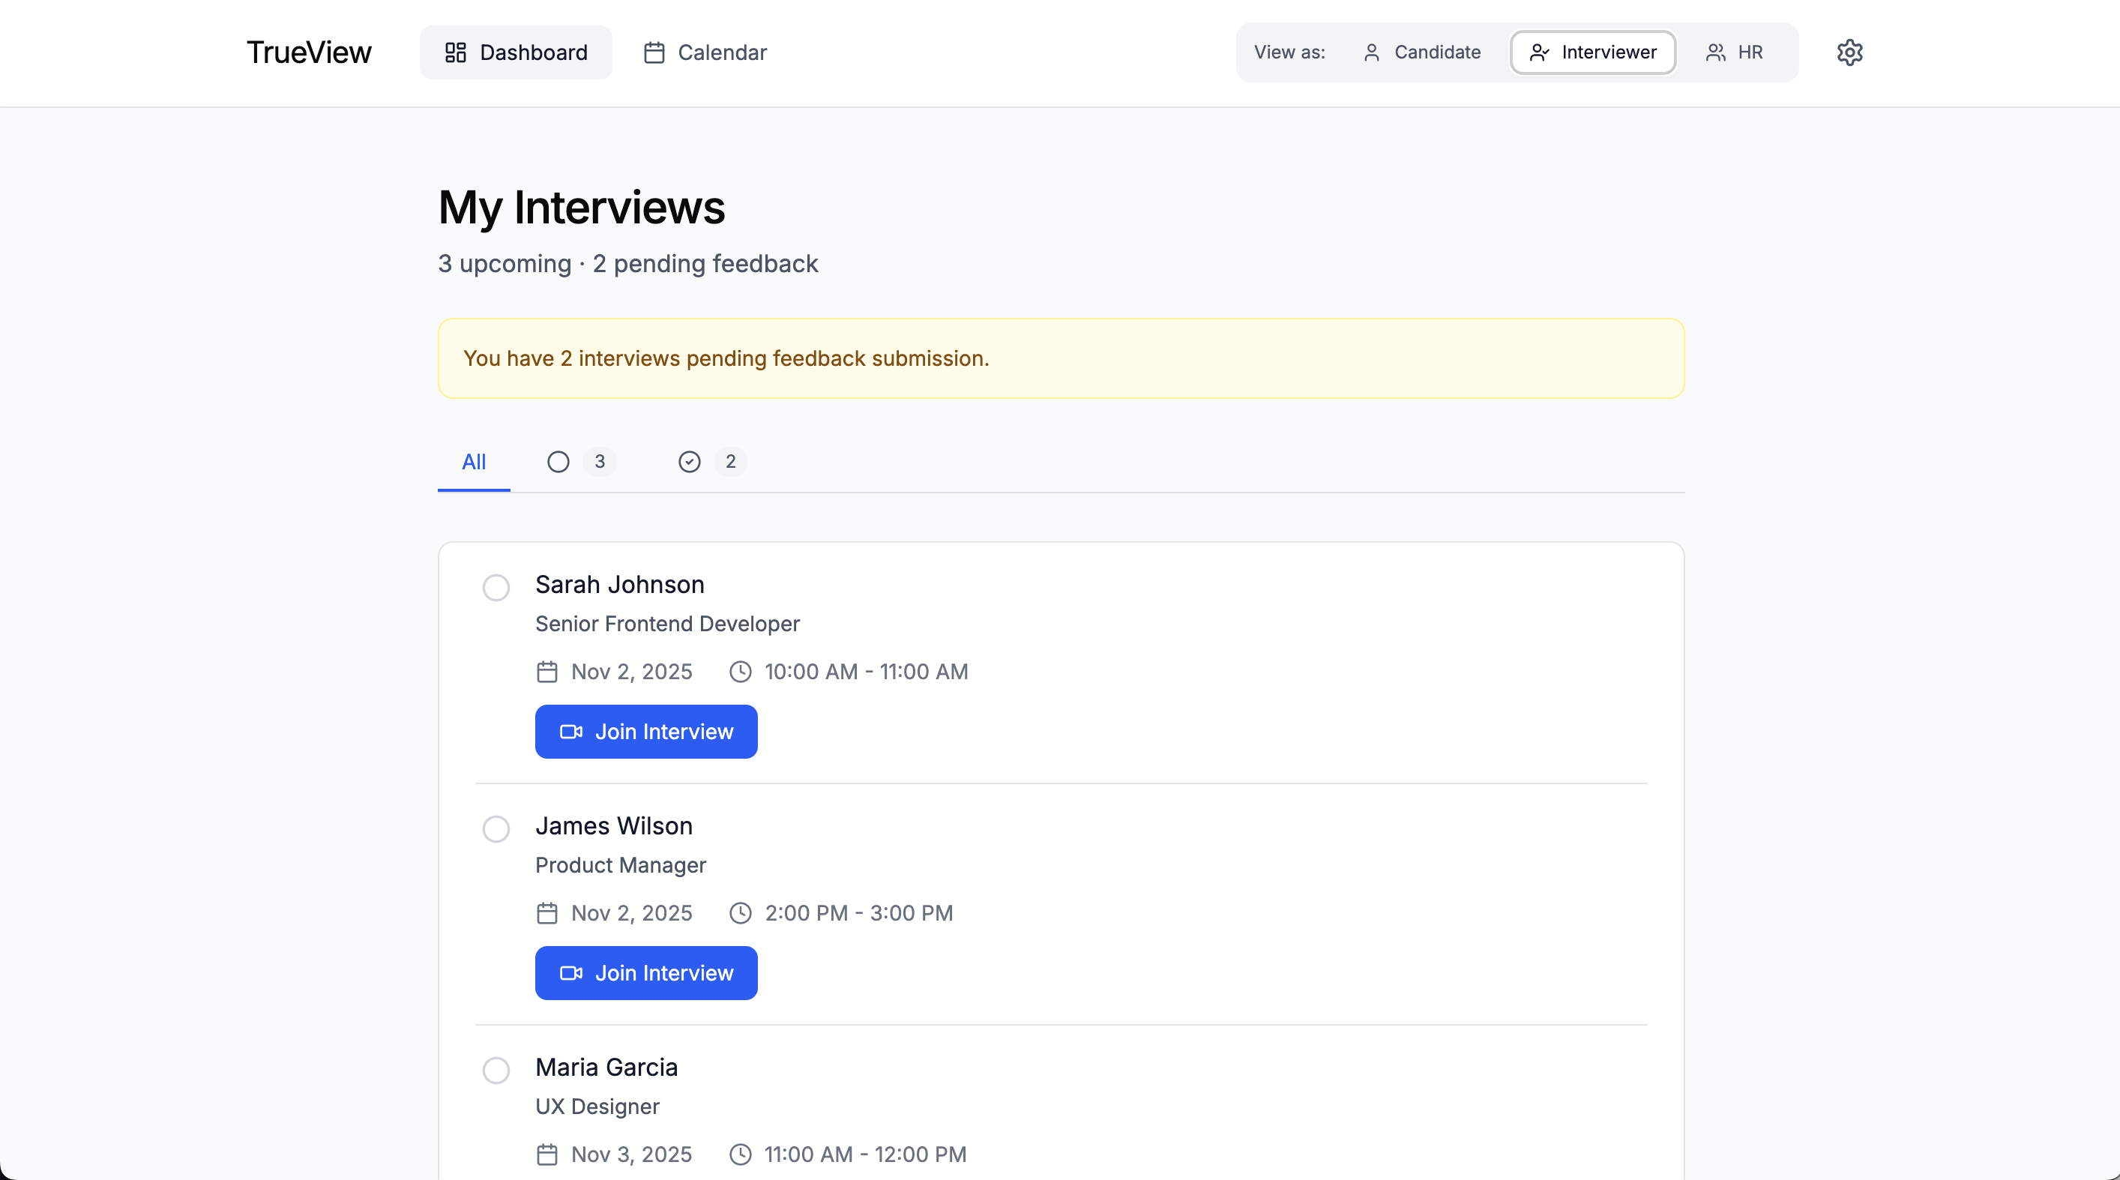Join James Wilson's interview

click(x=646, y=972)
